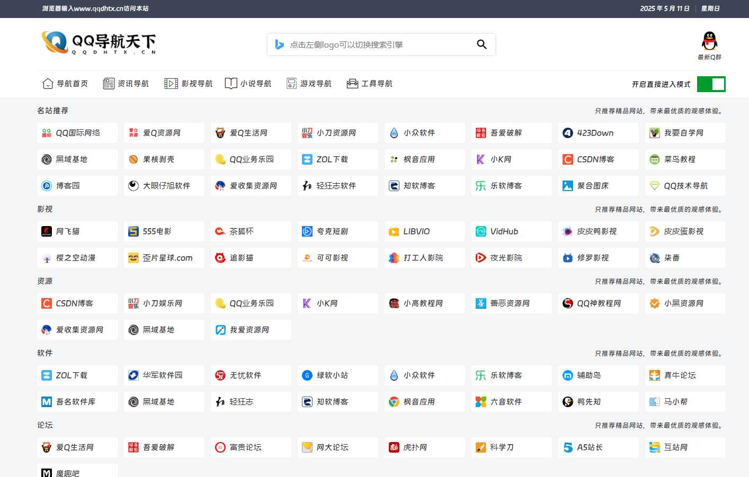Toggle the 开启直接进入模式 switch
Viewport: 749px width, 477px height.
[x=711, y=84]
